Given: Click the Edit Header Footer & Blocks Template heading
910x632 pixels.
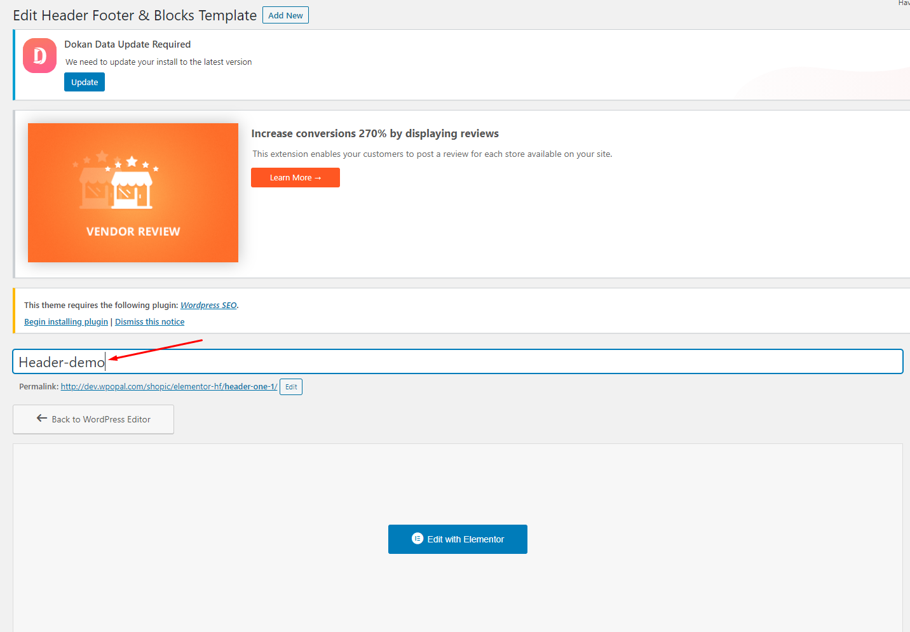Looking at the screenshot, I should (x=135, y=15).
